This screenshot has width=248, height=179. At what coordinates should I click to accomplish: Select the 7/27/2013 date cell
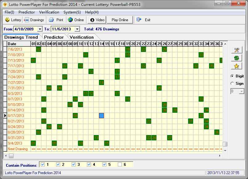click(x=19, y=83)
